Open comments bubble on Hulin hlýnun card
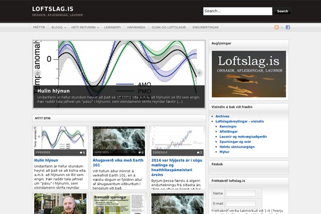 (x=82, y=152)
